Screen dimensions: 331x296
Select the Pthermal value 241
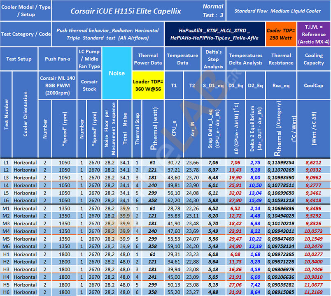[x=152, y=277]
